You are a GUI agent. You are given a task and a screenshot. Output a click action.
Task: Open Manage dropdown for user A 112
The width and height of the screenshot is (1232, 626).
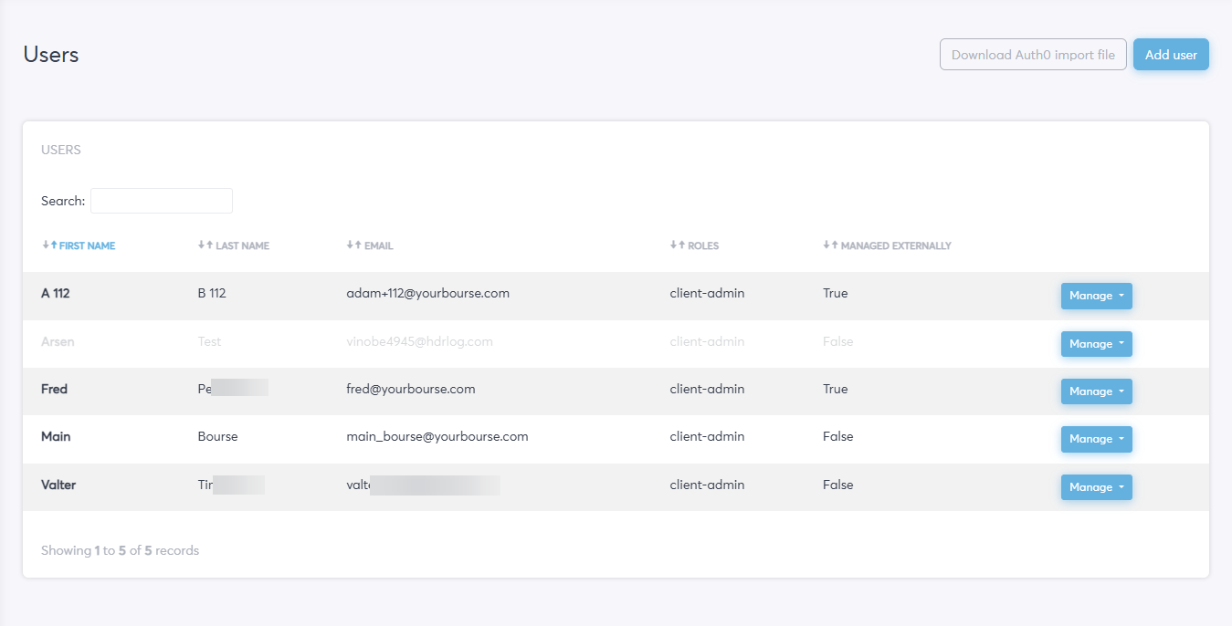click(1096, 296)
